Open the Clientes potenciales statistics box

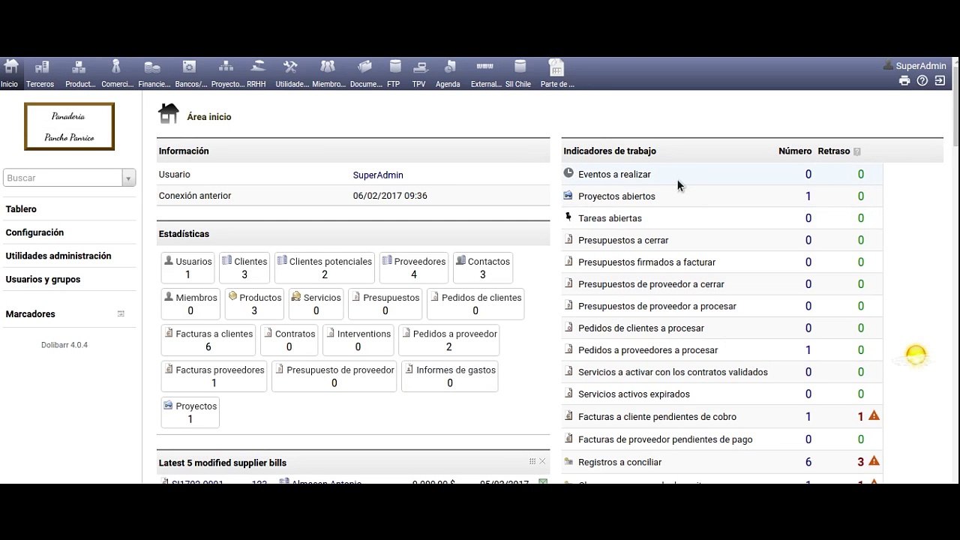click(325, 268)
